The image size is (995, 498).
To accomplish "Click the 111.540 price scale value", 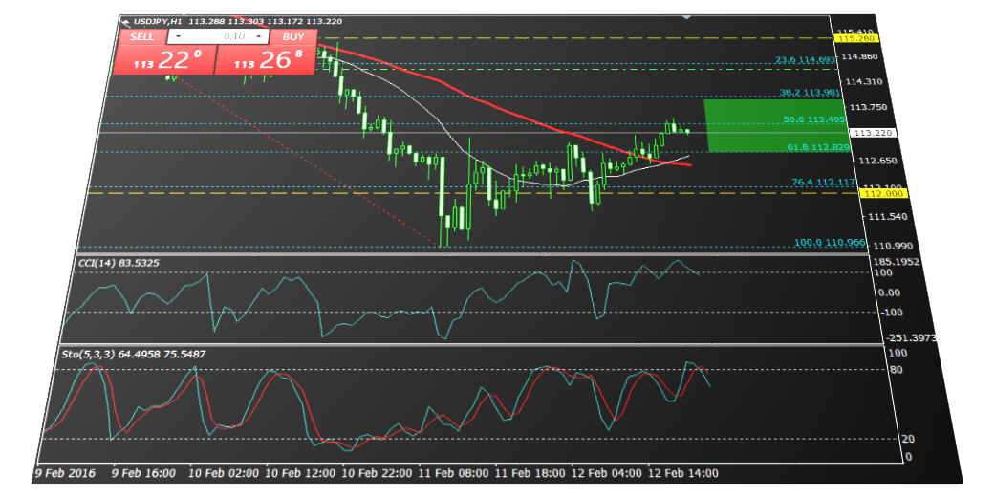I will (x=887, y=217).
